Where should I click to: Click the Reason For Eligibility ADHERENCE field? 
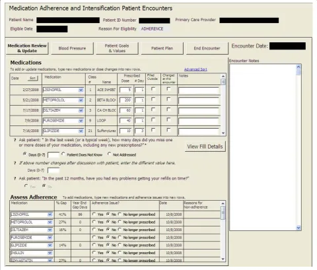click(155, 29)
